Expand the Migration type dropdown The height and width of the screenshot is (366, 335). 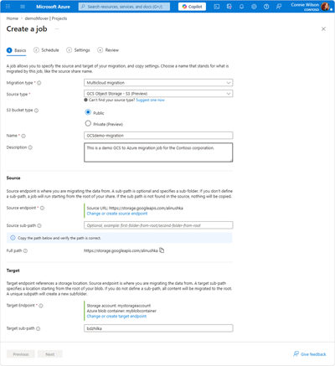(158, 83)
